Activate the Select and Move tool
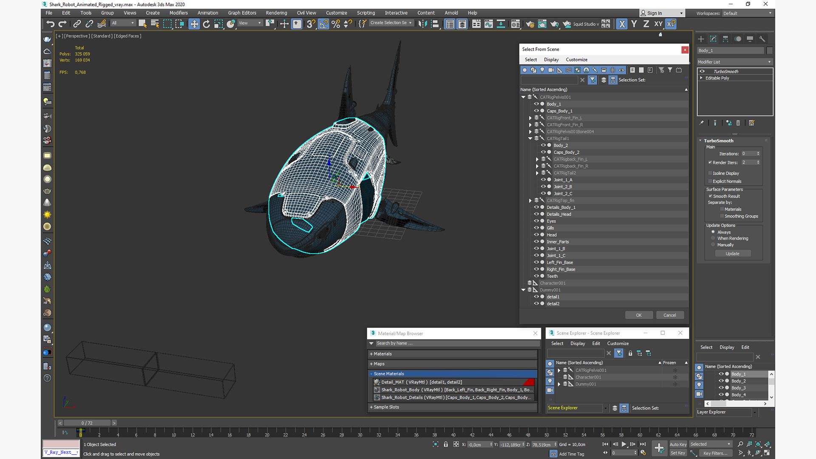This screenshot has height=459, width=816. point(194,24)
